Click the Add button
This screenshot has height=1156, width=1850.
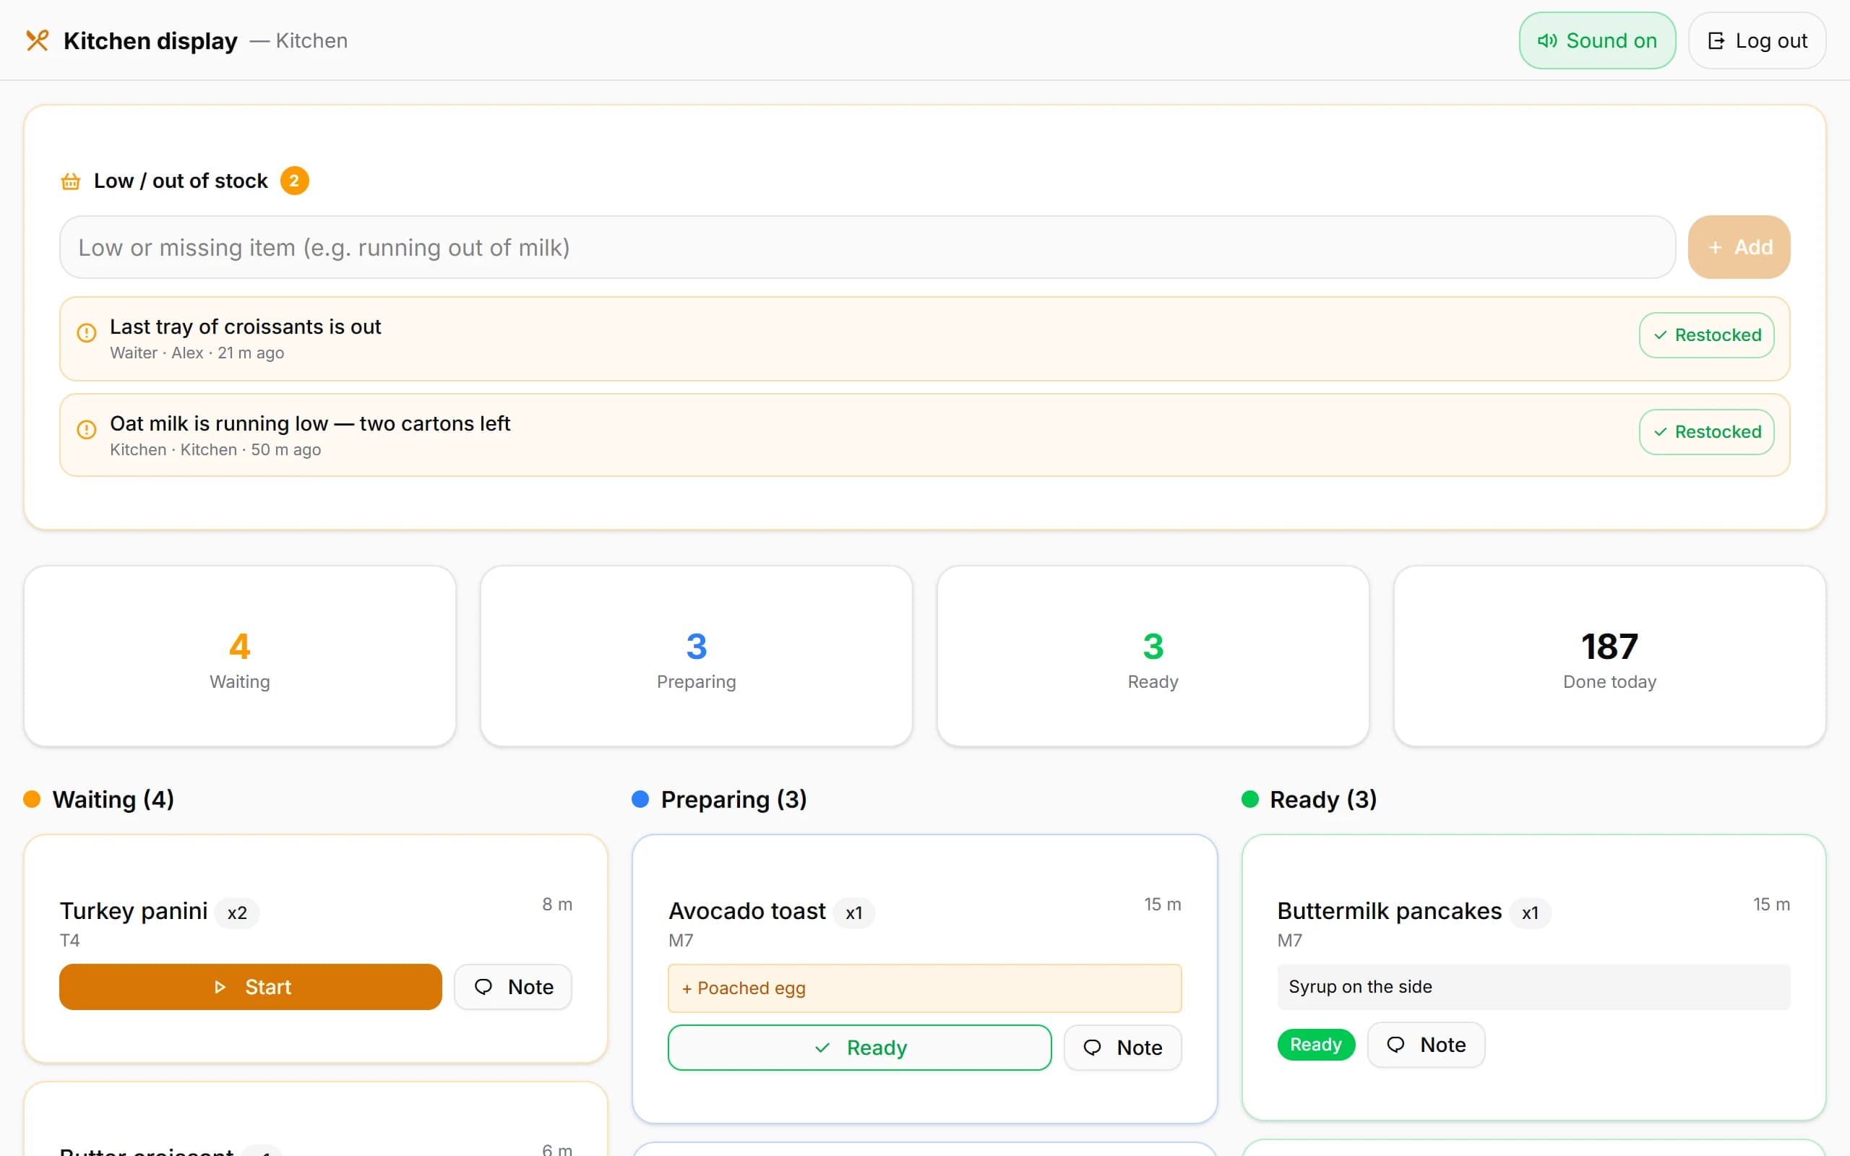(1739, 247)
